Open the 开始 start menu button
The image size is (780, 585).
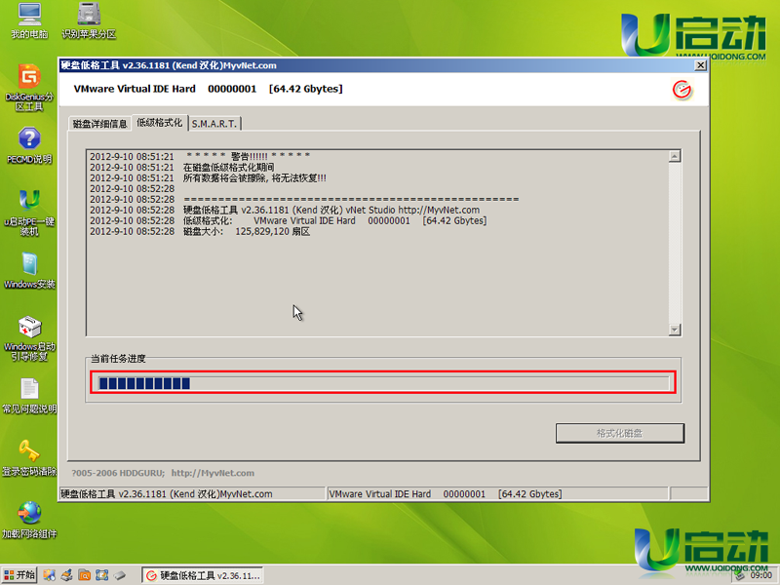19,575
